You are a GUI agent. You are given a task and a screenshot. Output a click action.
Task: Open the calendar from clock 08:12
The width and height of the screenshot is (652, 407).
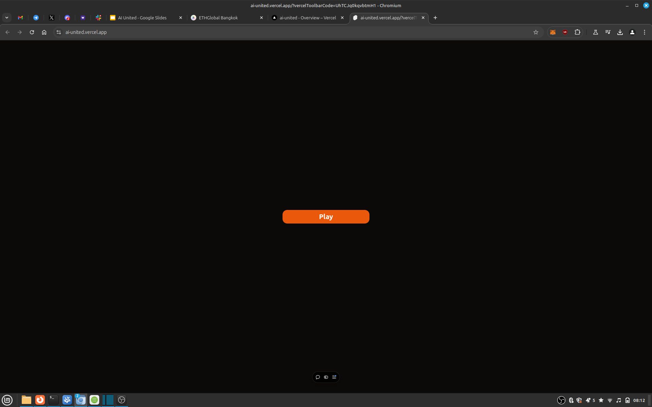(639, 400)
